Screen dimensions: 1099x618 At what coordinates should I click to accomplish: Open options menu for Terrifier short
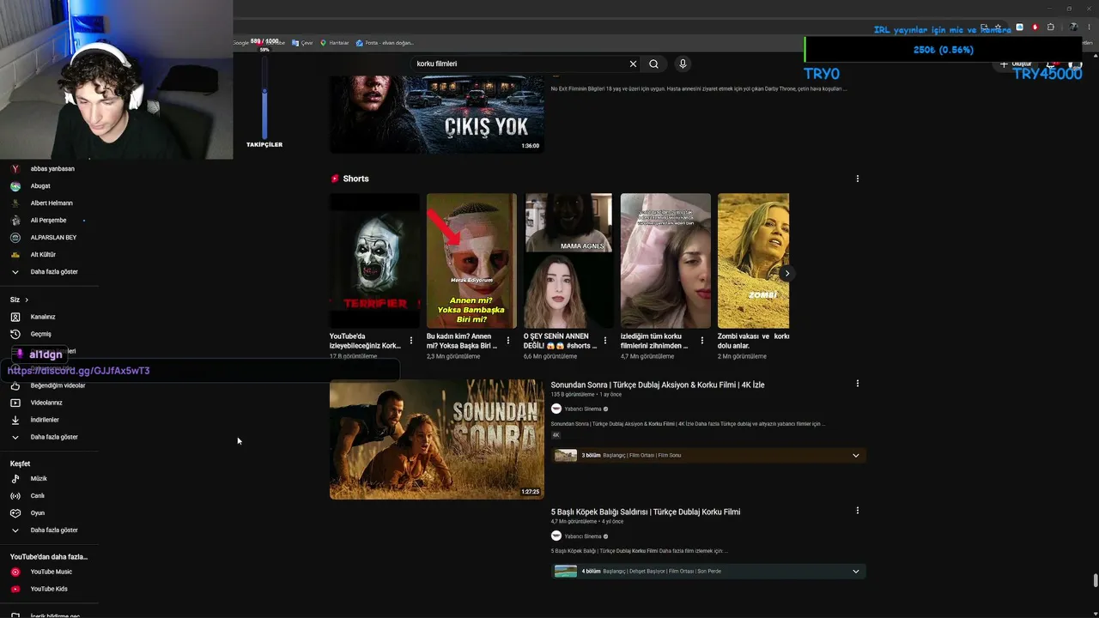point(411,341)
